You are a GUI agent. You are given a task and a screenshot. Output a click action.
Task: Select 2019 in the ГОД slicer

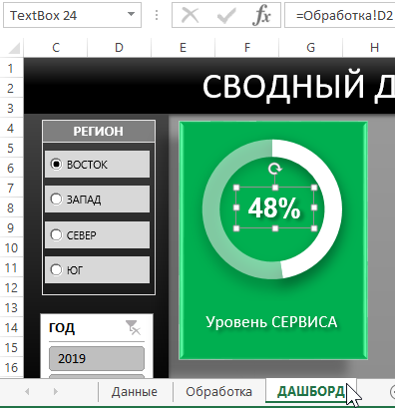coord(97,358)
